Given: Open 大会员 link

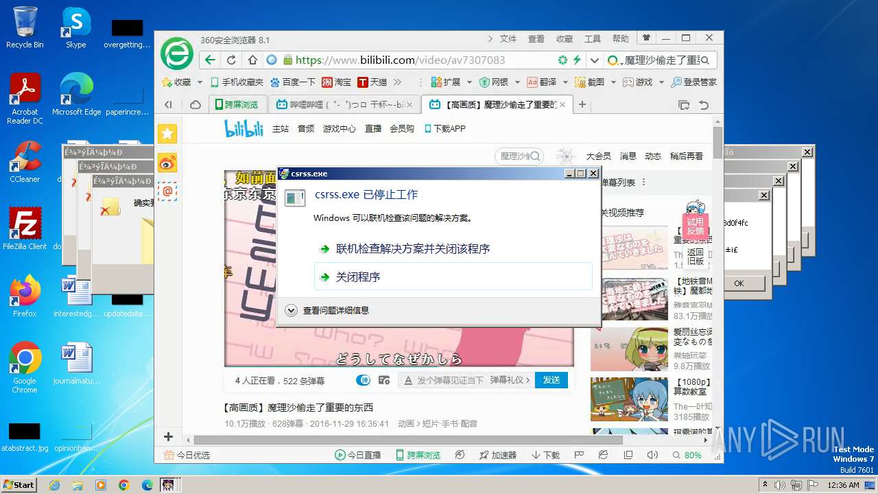Looking at the screenshot, I should [x=598, y=156].
